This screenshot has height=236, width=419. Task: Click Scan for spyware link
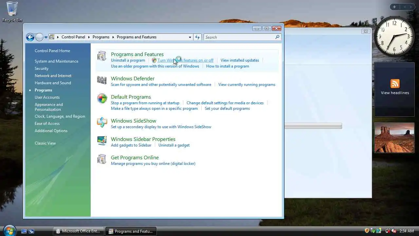click(x=161, y=85)
